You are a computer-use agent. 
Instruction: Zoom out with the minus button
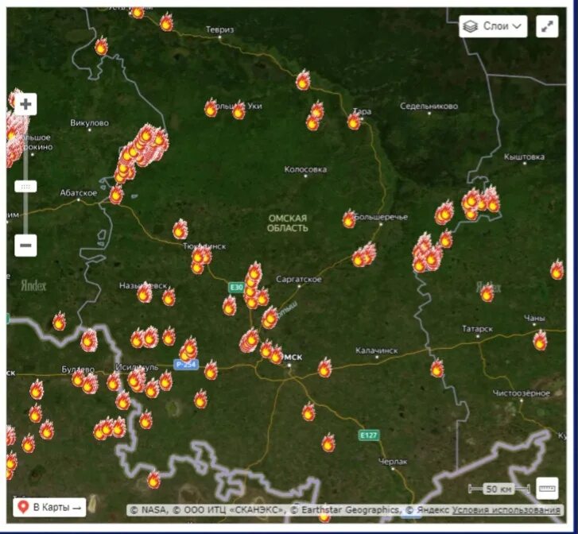(25, 245)
